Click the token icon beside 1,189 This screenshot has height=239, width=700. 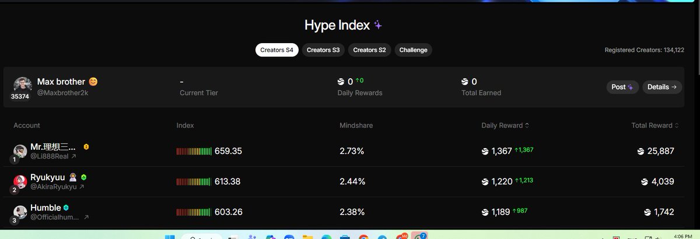(x=485, y=212)
